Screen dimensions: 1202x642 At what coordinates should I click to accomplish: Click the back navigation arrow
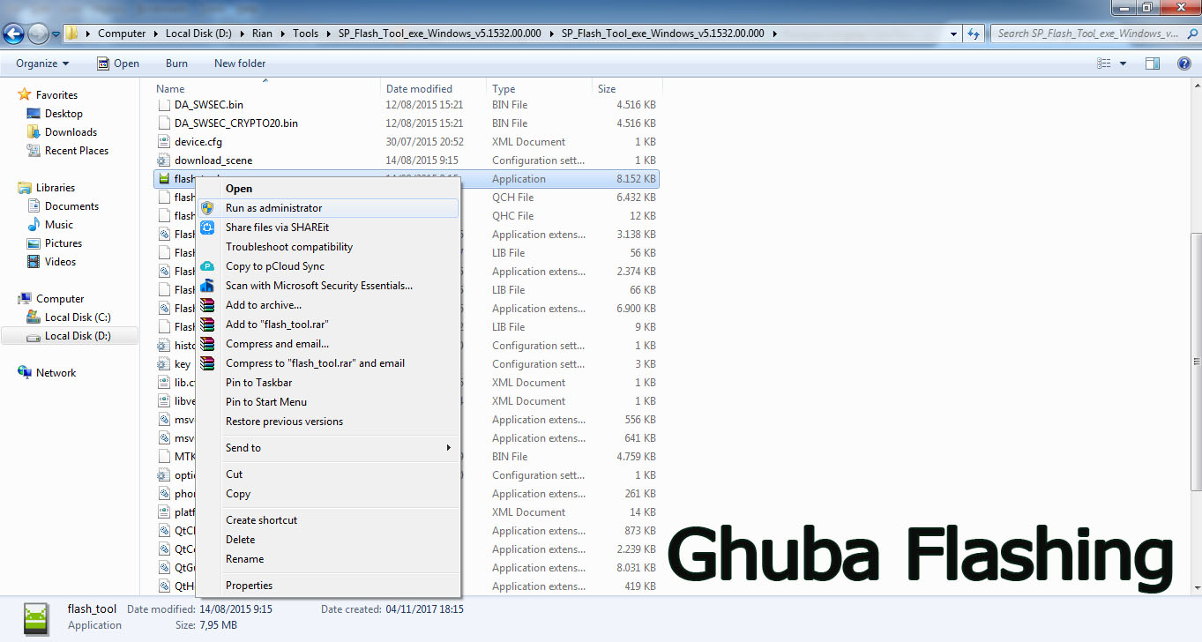pos(13,33)
